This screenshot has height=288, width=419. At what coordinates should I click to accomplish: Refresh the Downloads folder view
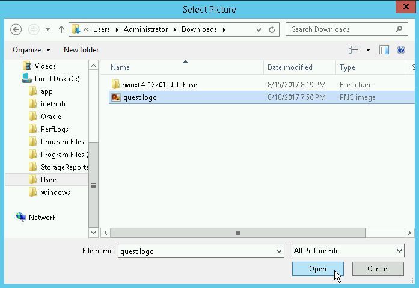[272, 29]
